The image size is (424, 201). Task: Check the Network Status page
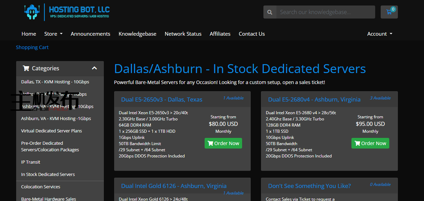click(x=183, y=34)
